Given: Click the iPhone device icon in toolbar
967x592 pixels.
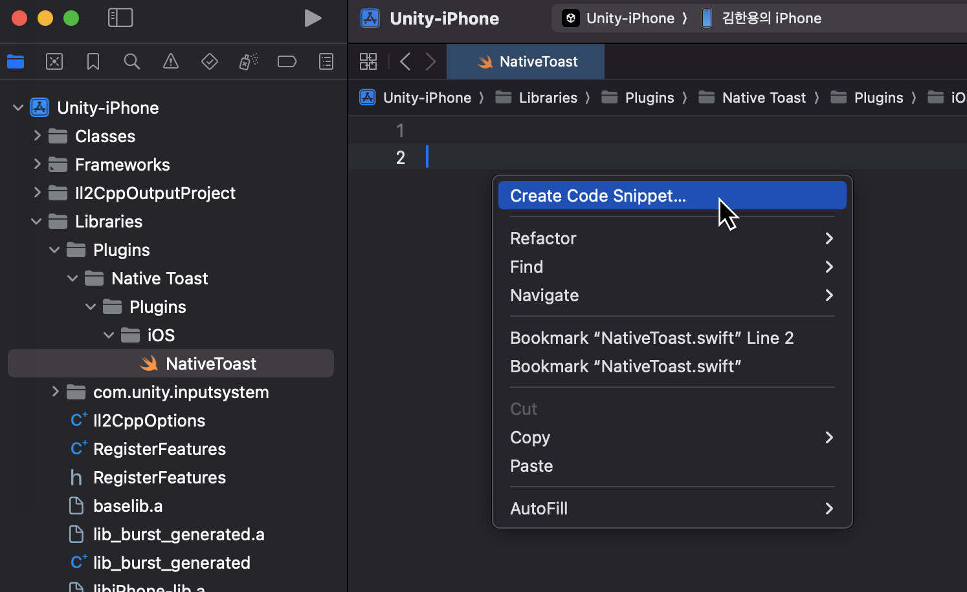Looking at the screenshot, I should [x=707, y=18].
